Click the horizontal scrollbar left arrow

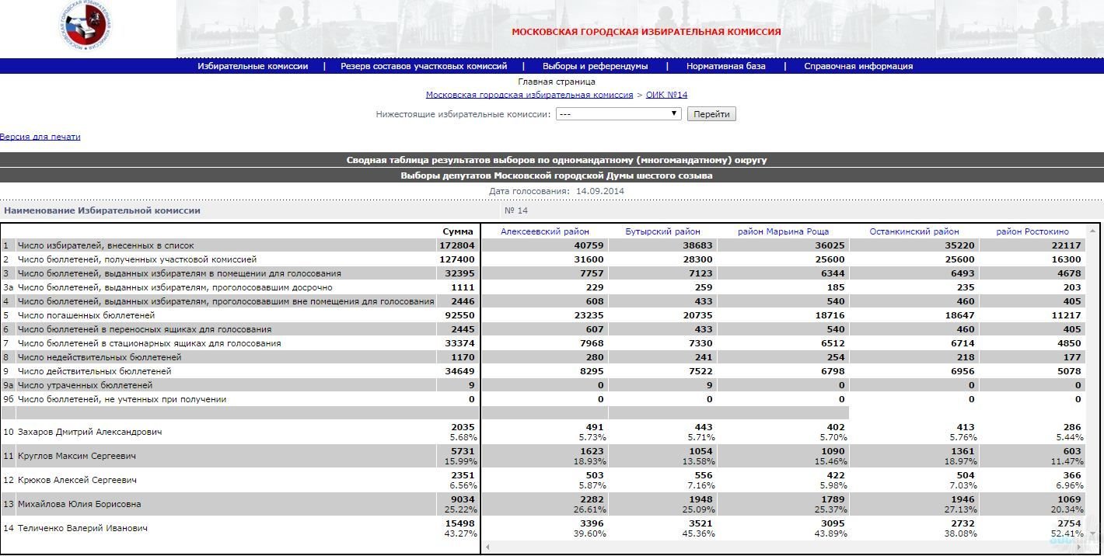click(x=487, y=547)
